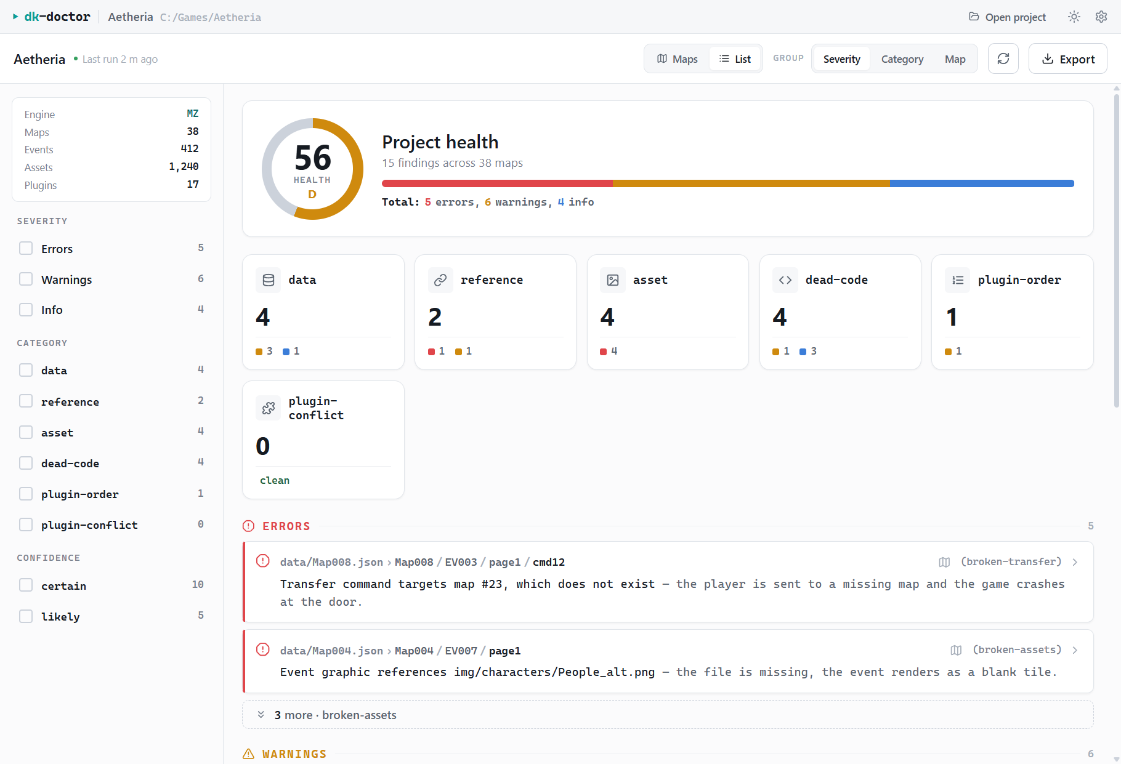The width and height of the screenshot is (1121, 764).
Task: Tick the likely confidence checkbox
Action: coord(26,616)
